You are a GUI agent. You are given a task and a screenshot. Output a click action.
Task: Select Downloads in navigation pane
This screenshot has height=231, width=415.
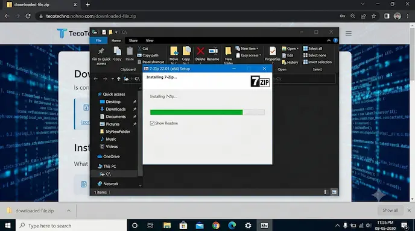pyautogui.click(x=113, y=109)
